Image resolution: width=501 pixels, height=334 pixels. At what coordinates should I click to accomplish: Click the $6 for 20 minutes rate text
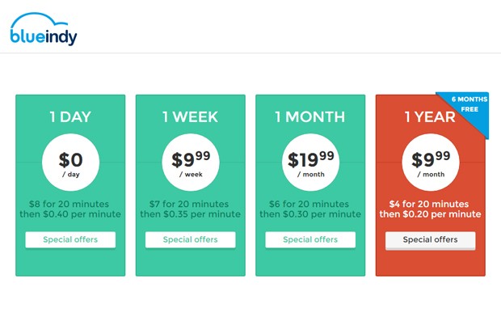(x=309, y=204)
